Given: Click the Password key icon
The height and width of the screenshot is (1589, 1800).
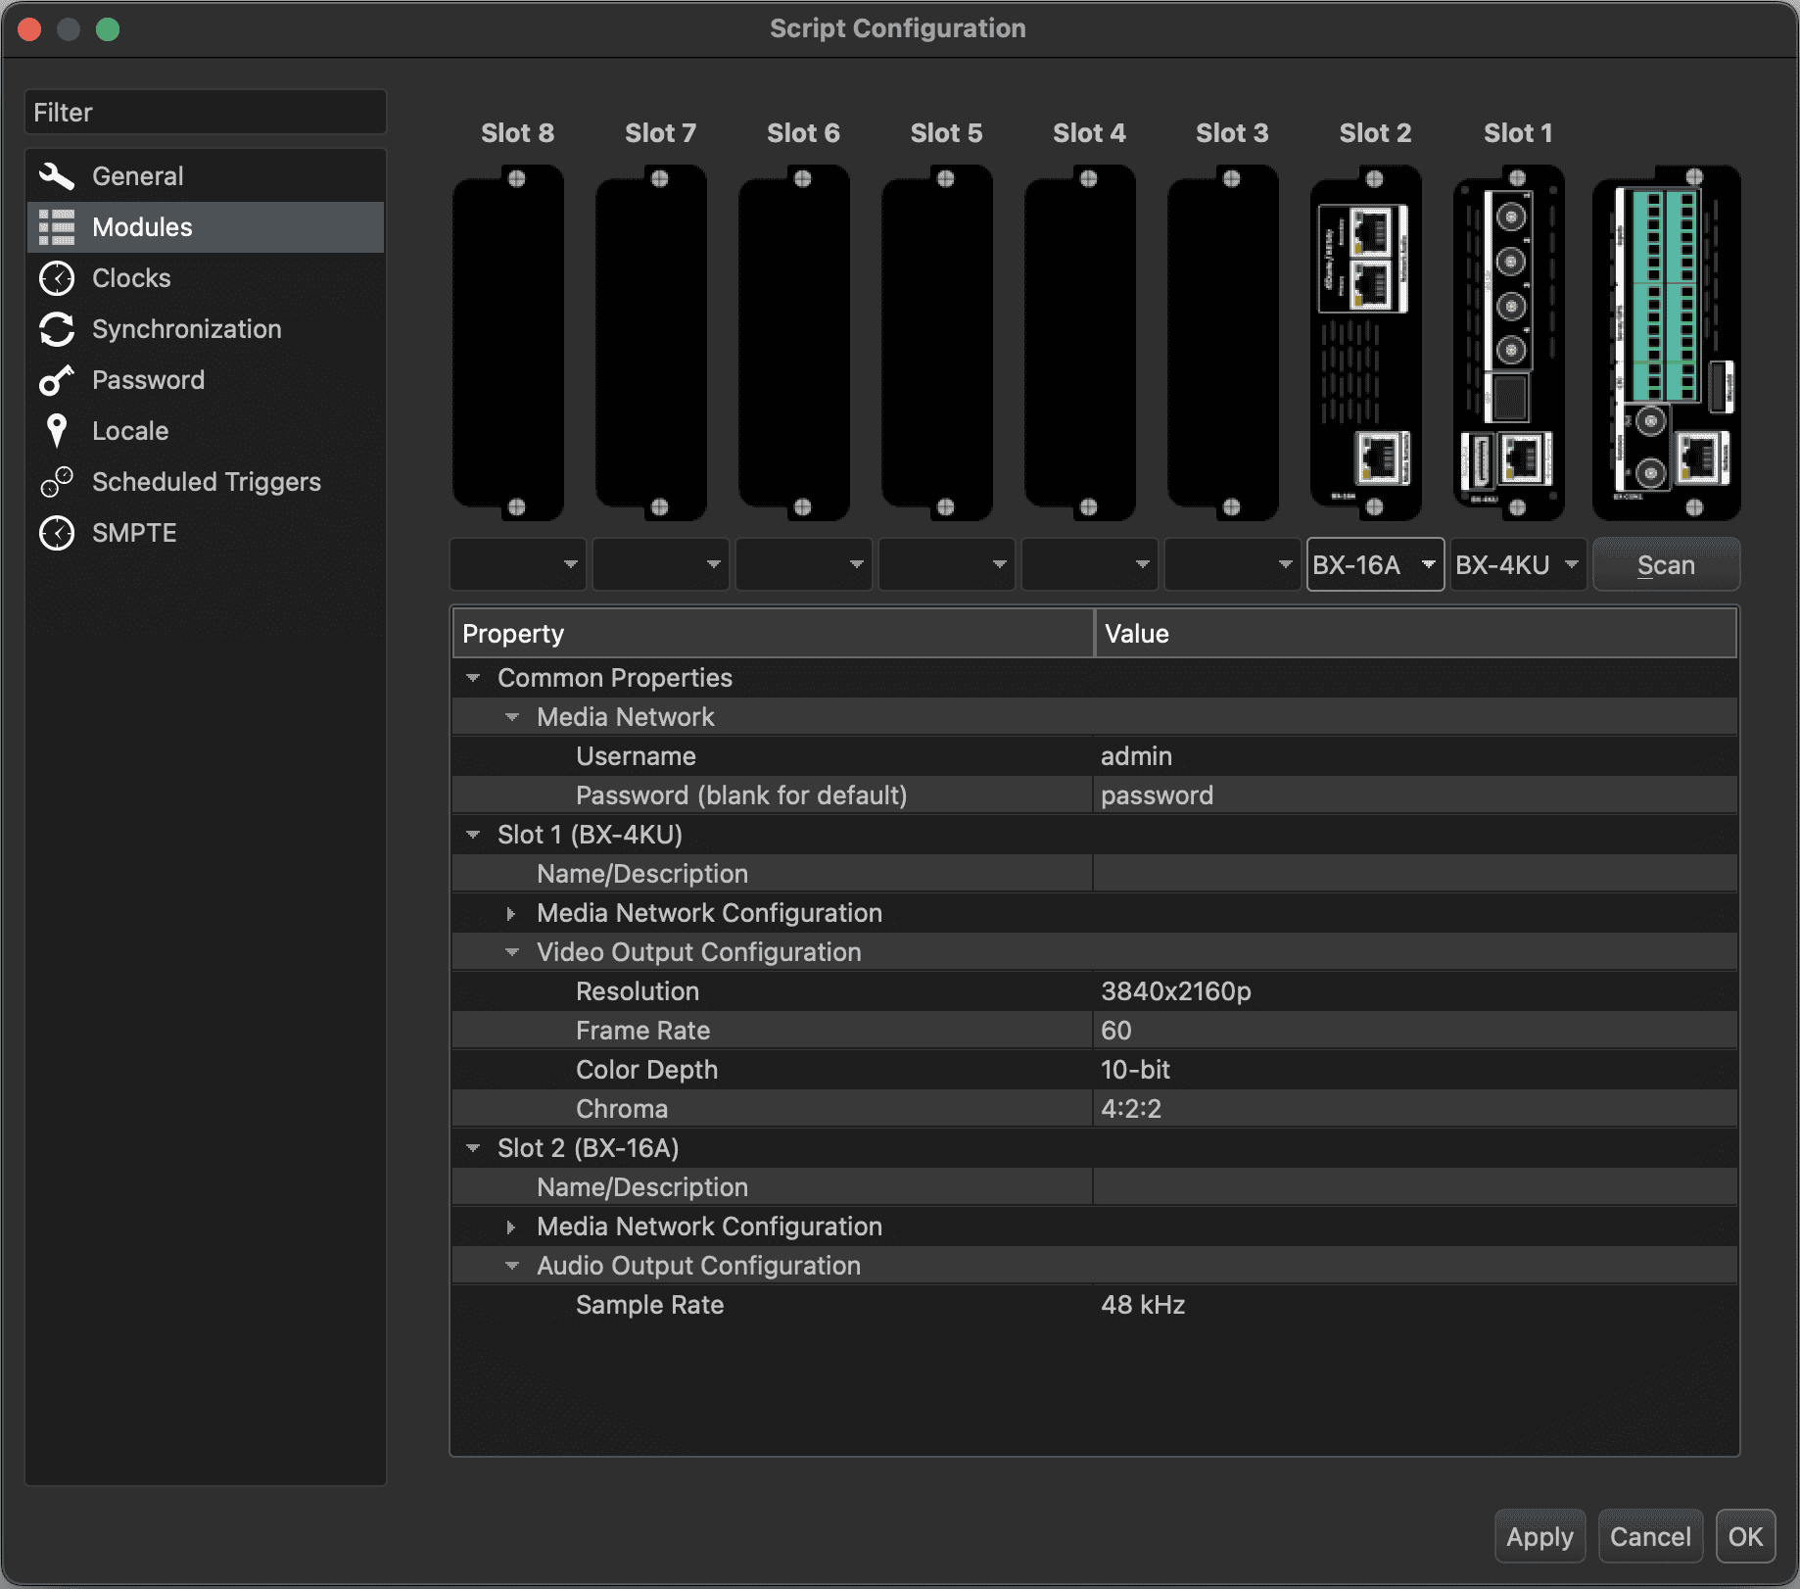Looking at the screenshot, I should (57, 380).
